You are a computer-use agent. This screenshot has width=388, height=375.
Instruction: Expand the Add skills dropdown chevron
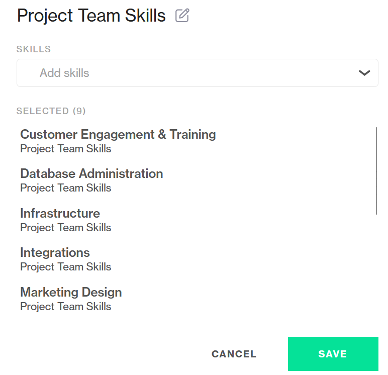point(364,73)
